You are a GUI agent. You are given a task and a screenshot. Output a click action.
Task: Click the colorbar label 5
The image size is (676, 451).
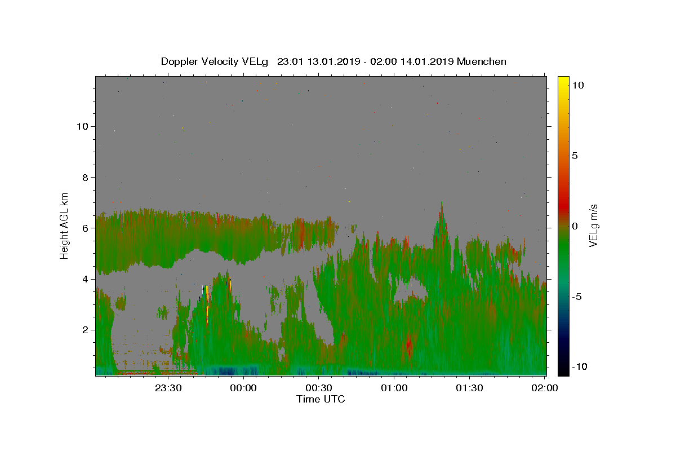(575, 156)
